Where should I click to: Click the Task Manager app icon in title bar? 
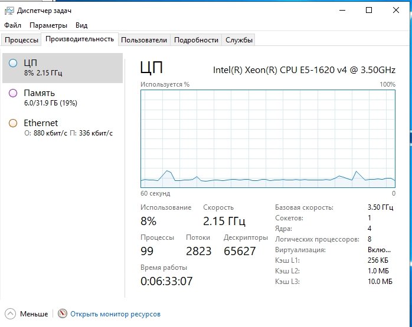point(9,10)
